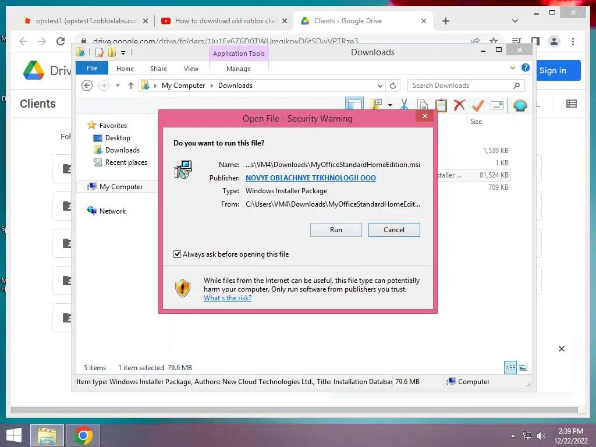Expand the address bar history dropdown

click(x=379, y=86)
